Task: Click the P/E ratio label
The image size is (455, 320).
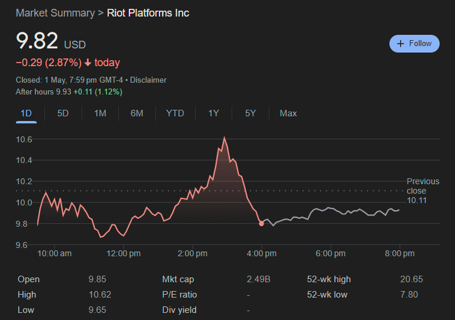Action: coord(179,295)
